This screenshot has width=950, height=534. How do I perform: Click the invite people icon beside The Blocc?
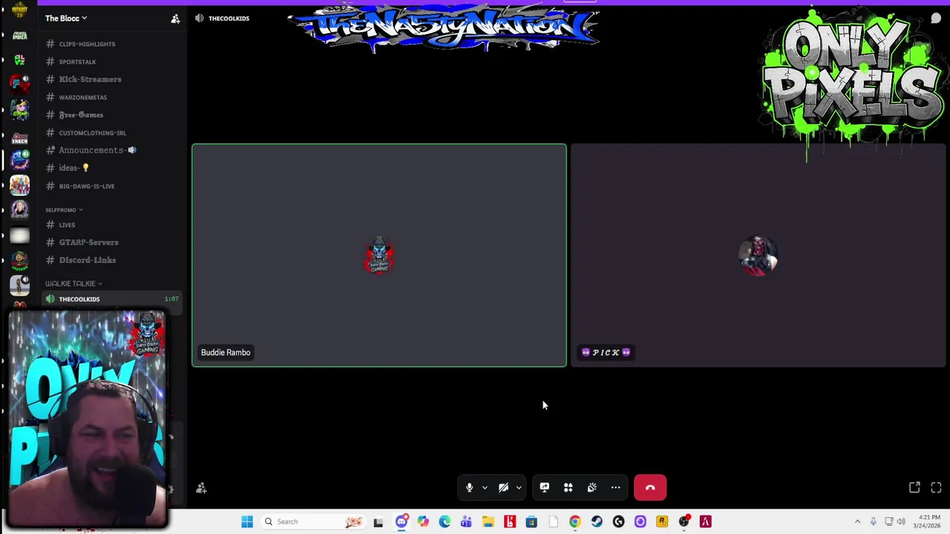(175, 19)
